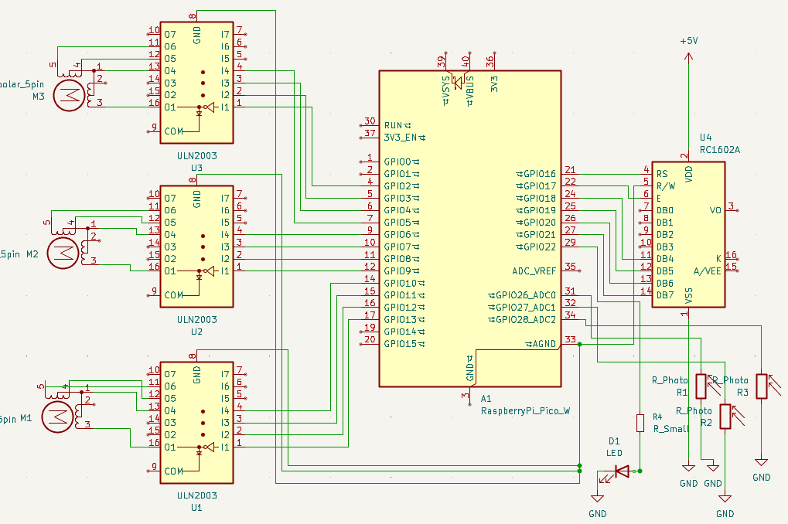The width and height of the screenshot is (788, 524).
Task: Click the RUN pin label on Pico
Action: [x=393, y=125]
